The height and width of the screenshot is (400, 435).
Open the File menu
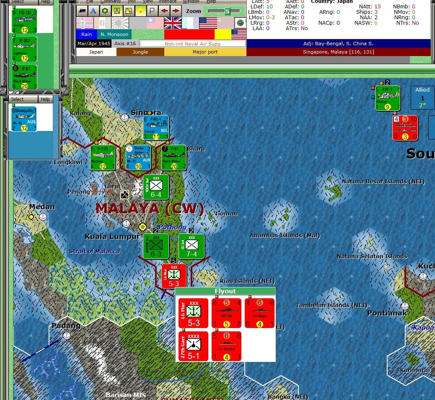click(90, 1)
